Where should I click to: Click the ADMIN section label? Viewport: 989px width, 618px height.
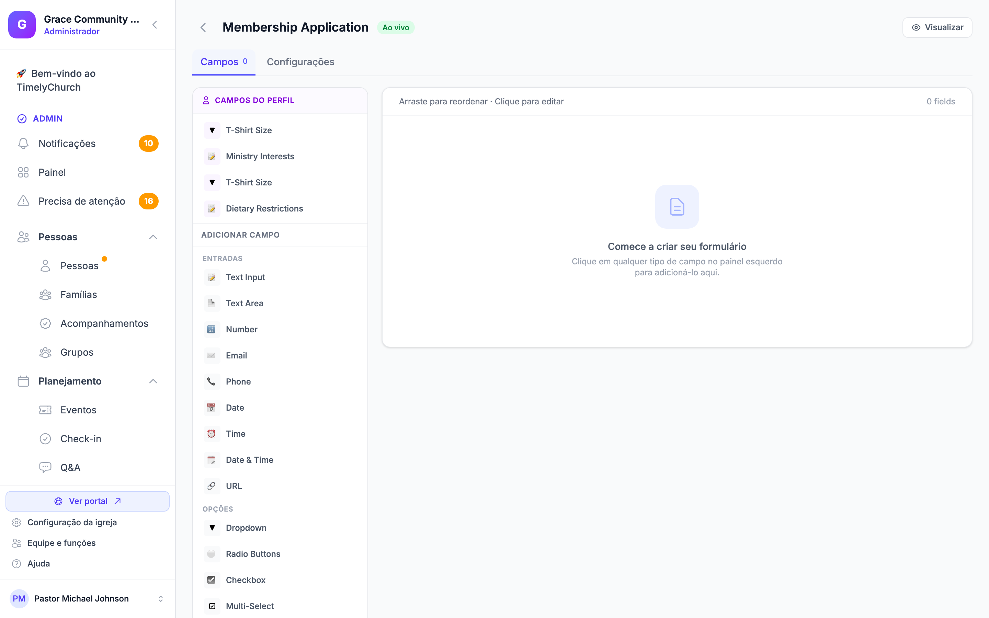(x=48, y=118)
